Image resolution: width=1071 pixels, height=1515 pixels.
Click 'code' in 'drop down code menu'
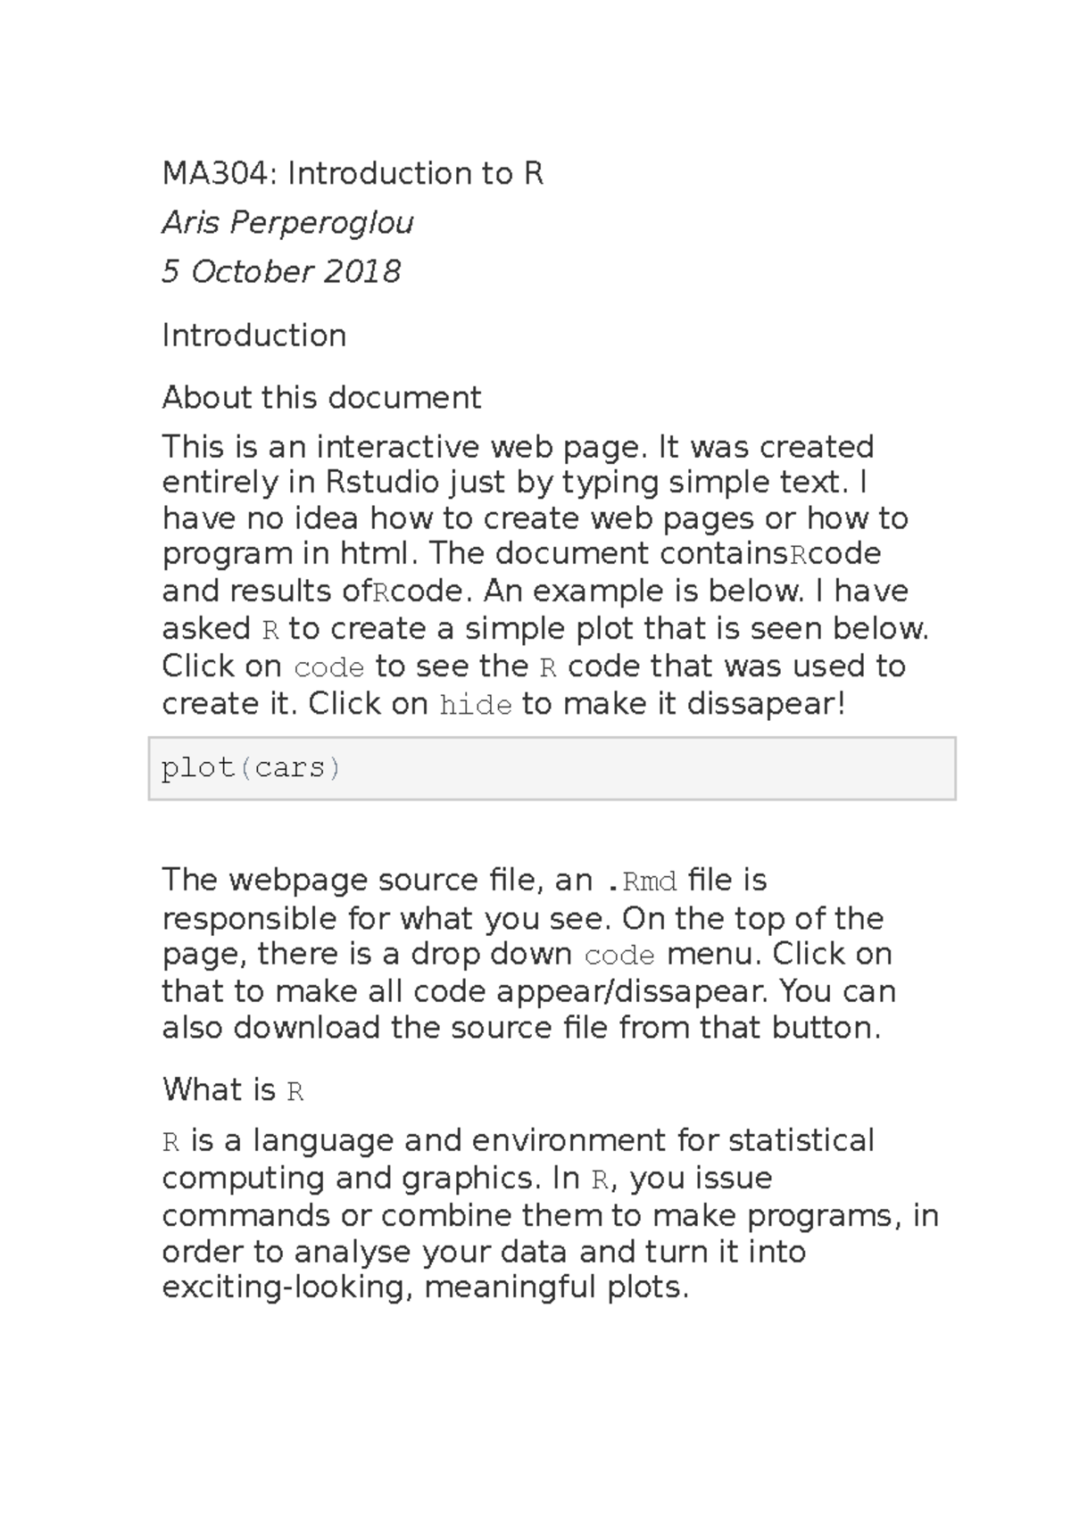(x=619, y=955)
